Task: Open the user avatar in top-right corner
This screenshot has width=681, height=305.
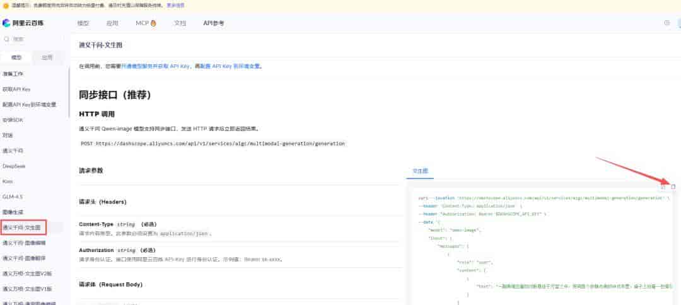Action: 679,23
